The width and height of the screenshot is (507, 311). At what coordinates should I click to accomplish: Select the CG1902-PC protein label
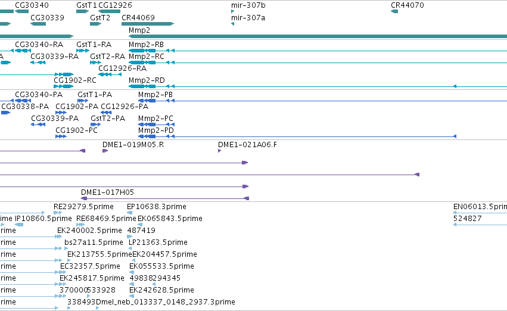76,130
